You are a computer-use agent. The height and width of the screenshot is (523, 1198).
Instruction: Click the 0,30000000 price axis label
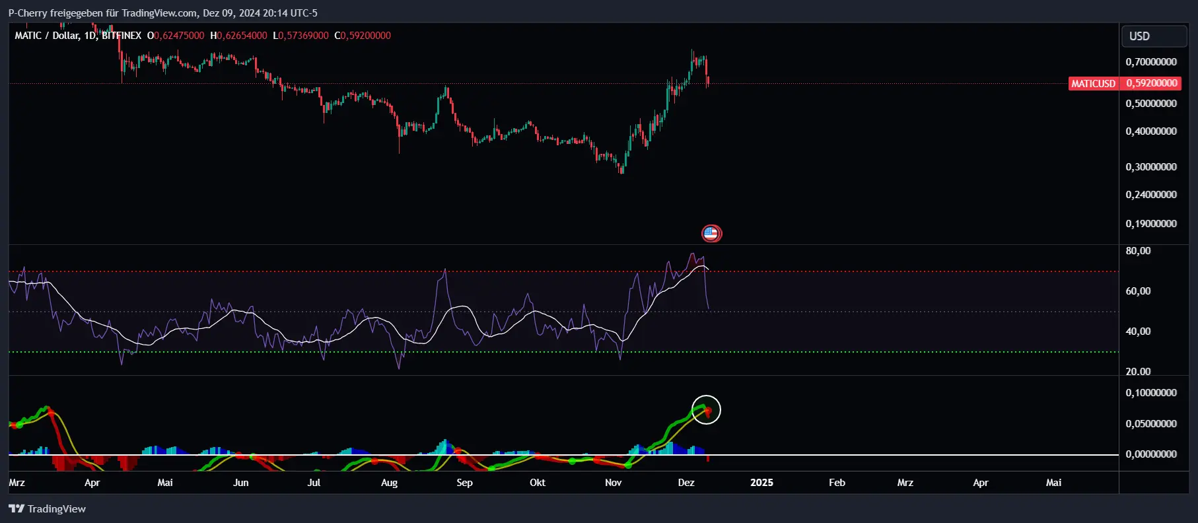[x=1151, y=167]
